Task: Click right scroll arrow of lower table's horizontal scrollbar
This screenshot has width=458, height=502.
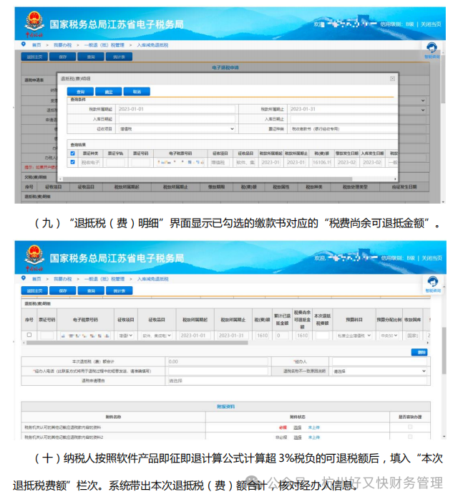Action: pos(428,343)
